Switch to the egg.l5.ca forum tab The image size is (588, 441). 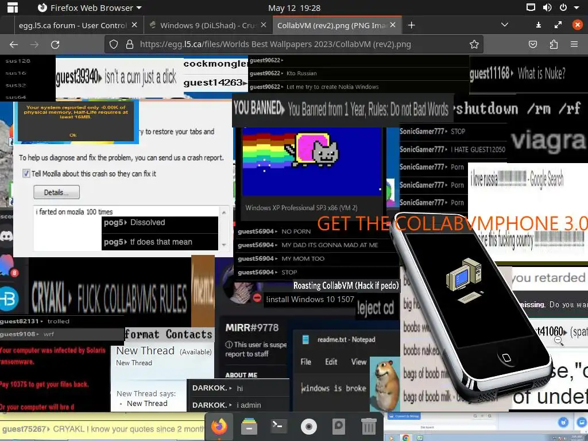click(73, 25)
